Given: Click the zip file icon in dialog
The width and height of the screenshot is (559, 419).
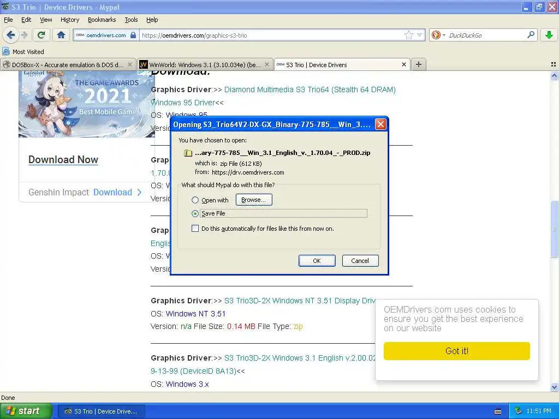Looking at the screenshot, I should [188, 153].
